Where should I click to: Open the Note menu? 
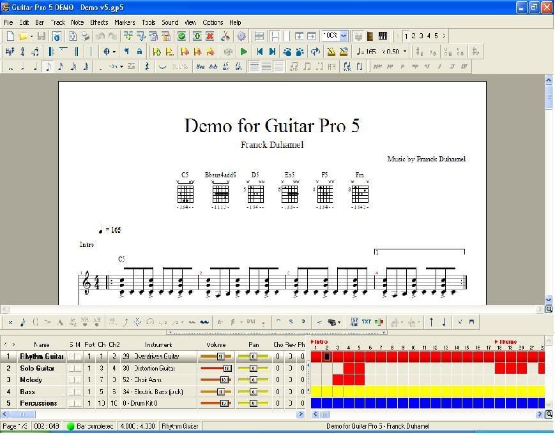[77, 22]
